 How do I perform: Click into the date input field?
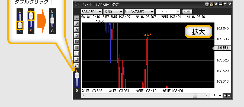(166, 11)
